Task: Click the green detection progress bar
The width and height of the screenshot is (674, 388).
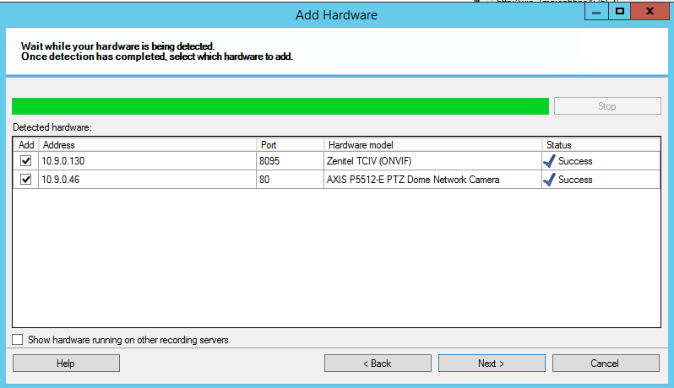Action: (x=280, y=106)
